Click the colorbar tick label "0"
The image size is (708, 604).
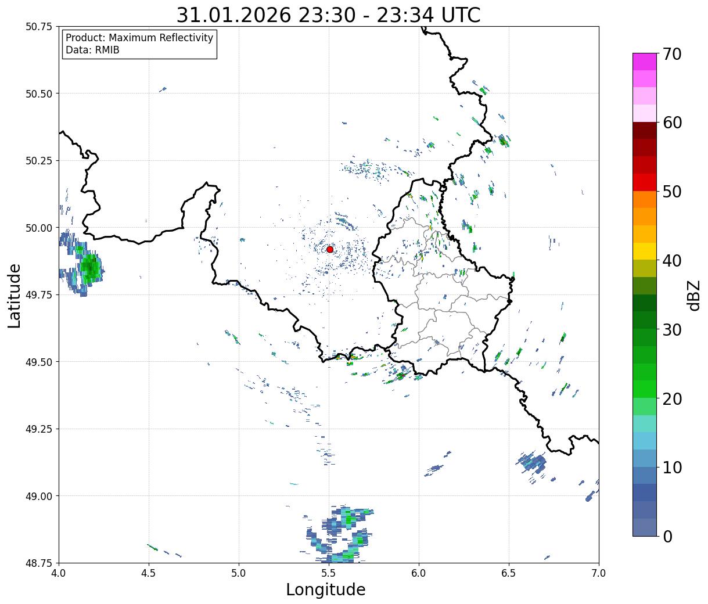pos(667,537)
